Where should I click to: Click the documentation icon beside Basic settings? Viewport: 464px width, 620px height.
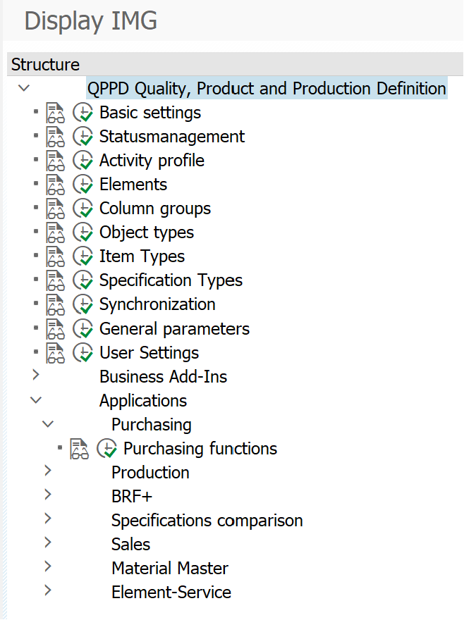[55, 113]
